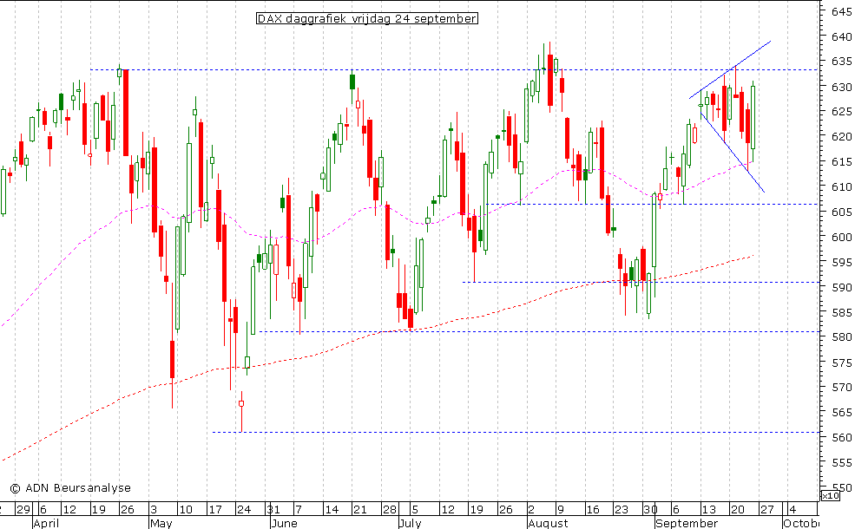Select date label 21 in June

tap(360, 509)
